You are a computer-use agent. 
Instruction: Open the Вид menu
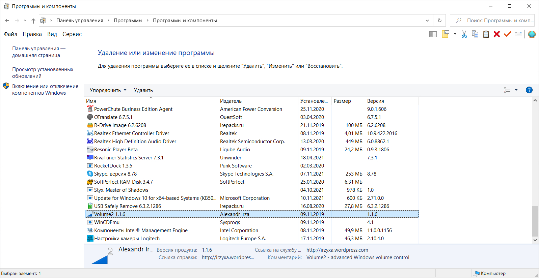[x=52, y=34]
